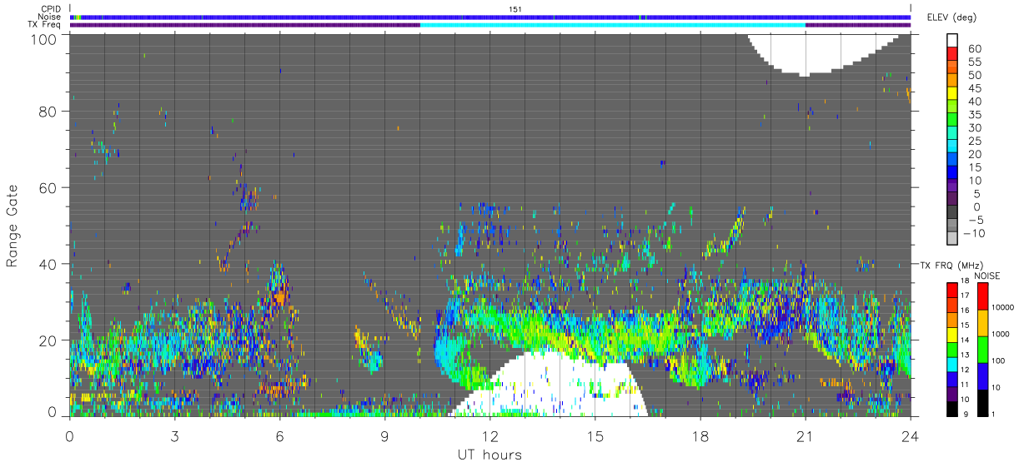Click the 40 tick on Range Gate axis
Screen dimensions: 1024x472
click(48, 264)
